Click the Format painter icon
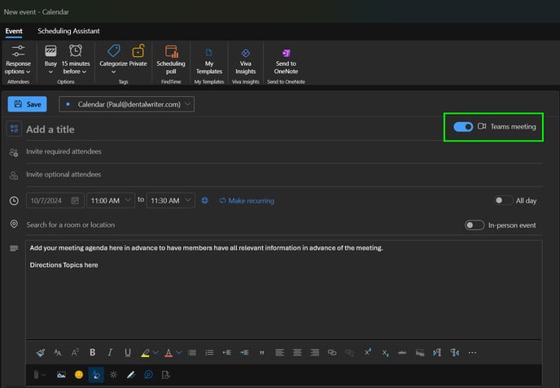Viewport: 560px width, 388px height. [41, 353]
